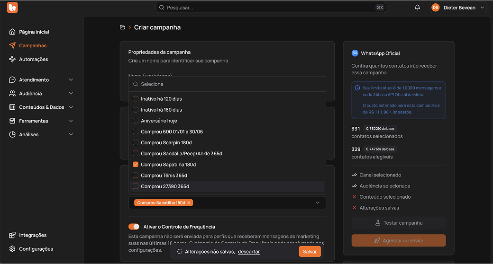Open Automações from the sidebar
Image resolution: width=493 pixels, height=264 pixels.
pyautogui.click(x=33, y=59)
